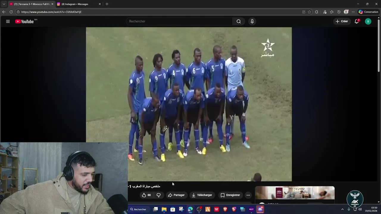Click the Enregistrer save button

(230, 195)
